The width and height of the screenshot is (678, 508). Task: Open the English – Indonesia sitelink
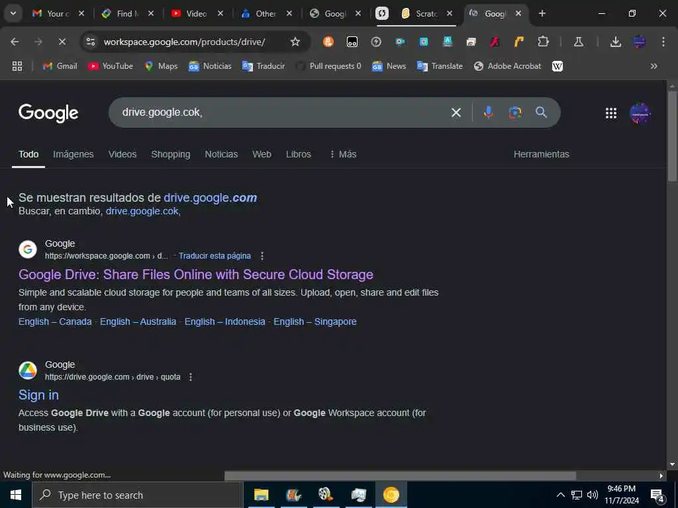(225, 322)
